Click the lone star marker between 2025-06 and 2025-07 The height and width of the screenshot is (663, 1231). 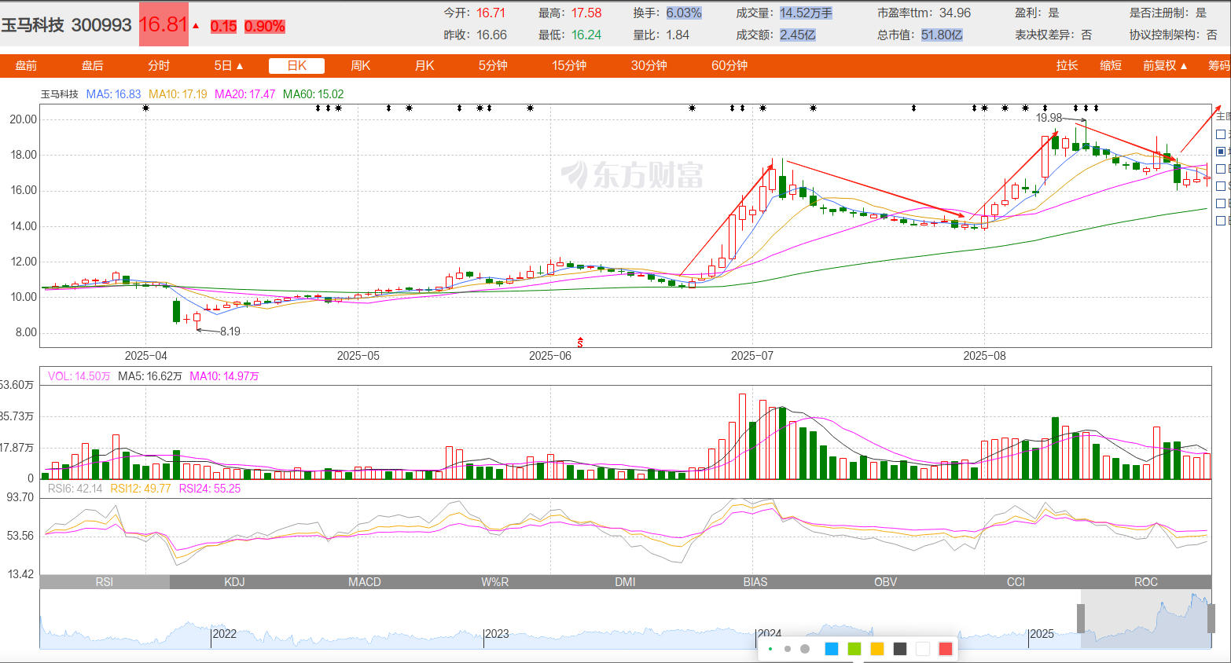click(x=692, y=108)
